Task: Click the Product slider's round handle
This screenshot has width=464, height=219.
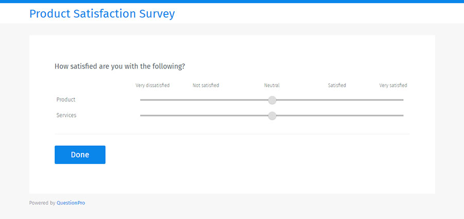Action: [x=272, y=100]
